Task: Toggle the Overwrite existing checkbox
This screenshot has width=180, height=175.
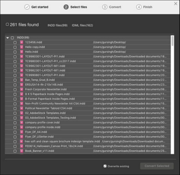Action: pyautogui.click(x=105, y=166)
